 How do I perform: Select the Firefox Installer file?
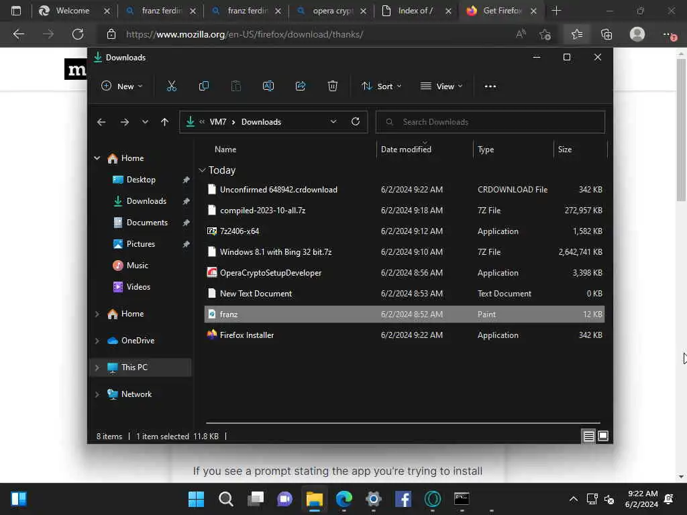[405, 335]
